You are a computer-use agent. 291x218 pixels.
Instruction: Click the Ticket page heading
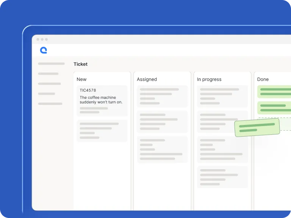80,64
